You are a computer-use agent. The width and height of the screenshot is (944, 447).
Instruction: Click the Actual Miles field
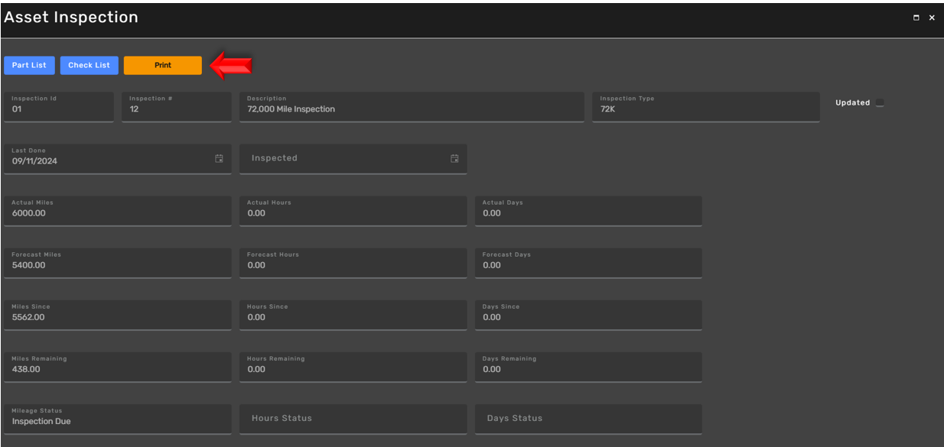click(x=118, y=211)
